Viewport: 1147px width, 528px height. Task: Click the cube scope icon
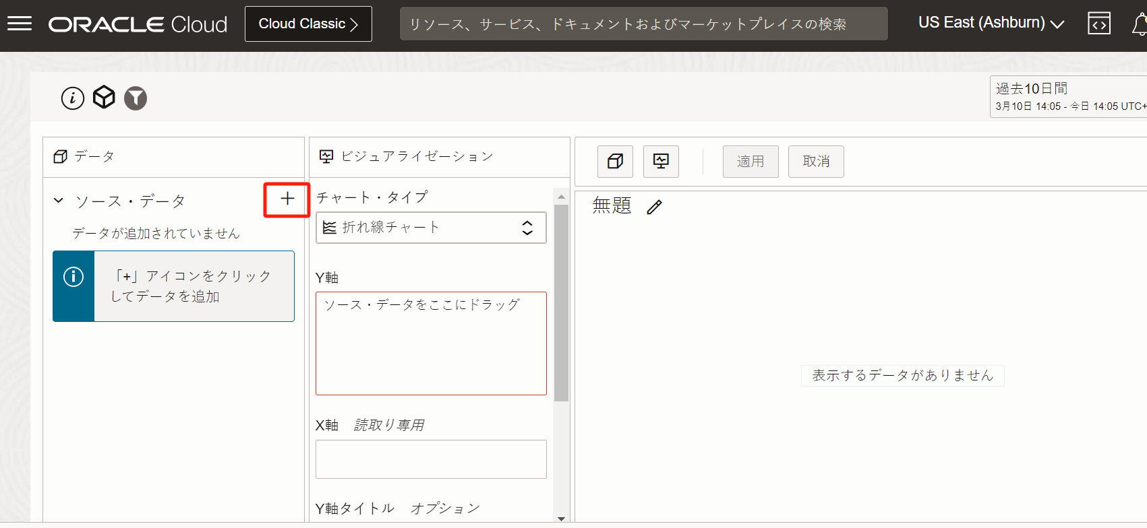point(104,98)
